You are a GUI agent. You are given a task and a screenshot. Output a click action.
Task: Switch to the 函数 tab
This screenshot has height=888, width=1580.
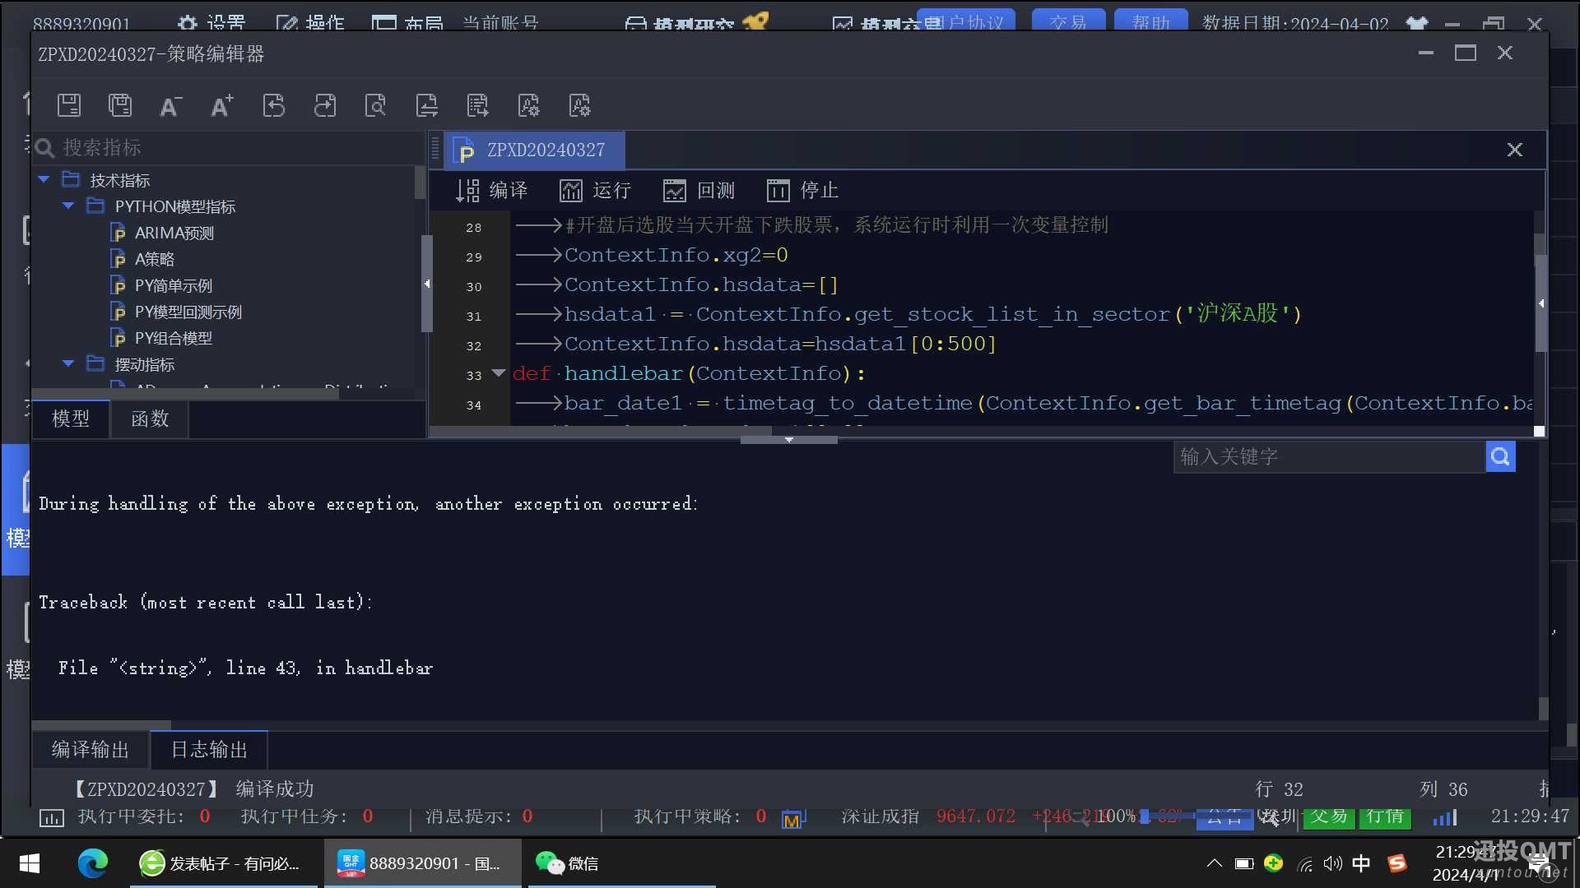coord(150,419)
